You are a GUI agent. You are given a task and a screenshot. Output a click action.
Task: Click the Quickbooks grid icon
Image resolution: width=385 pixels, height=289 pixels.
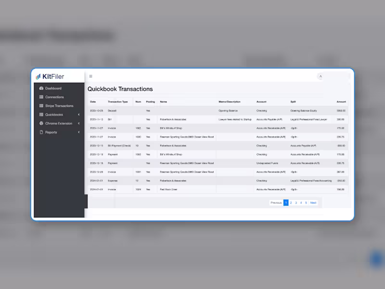[x=41, y=115]
